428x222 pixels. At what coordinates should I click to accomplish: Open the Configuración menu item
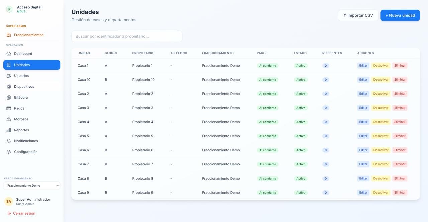pyautogui.click(x=26, y=152)
